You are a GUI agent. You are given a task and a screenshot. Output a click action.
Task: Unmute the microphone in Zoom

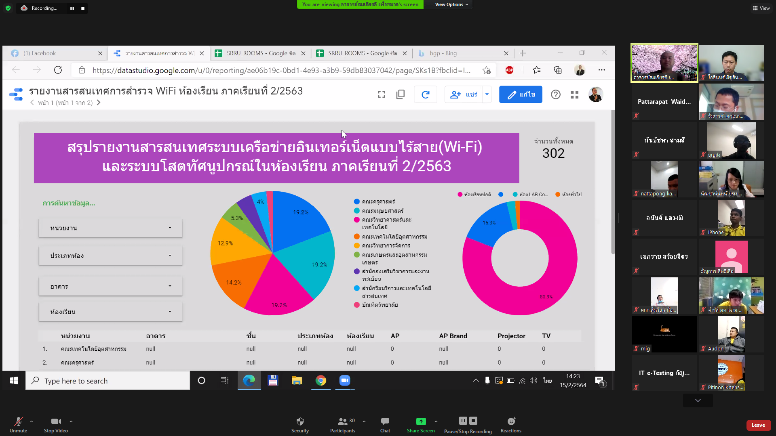click(18, 422)
